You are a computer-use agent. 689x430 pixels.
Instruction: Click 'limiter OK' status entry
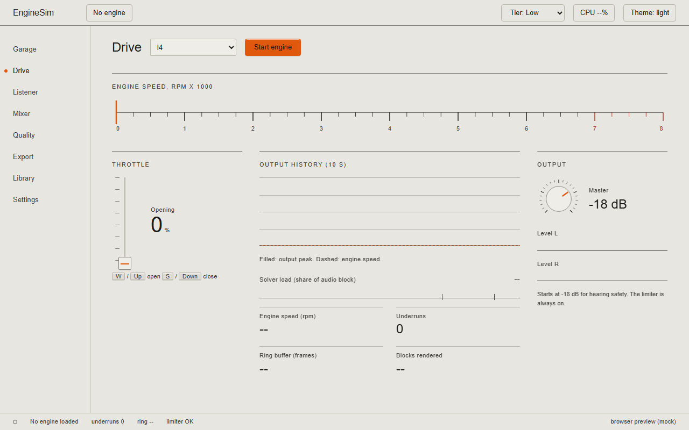tap(180, 421)
